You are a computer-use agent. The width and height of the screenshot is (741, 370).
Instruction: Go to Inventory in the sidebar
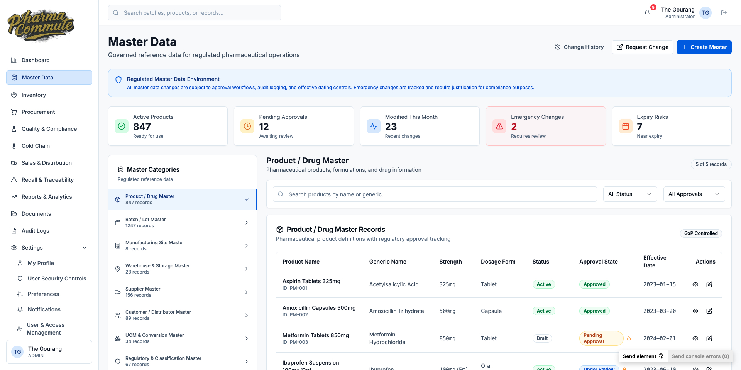pyautogui.click(x=49, y=95)
